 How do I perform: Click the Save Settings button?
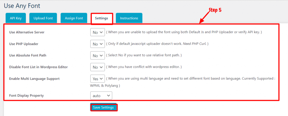click(103, 108)
